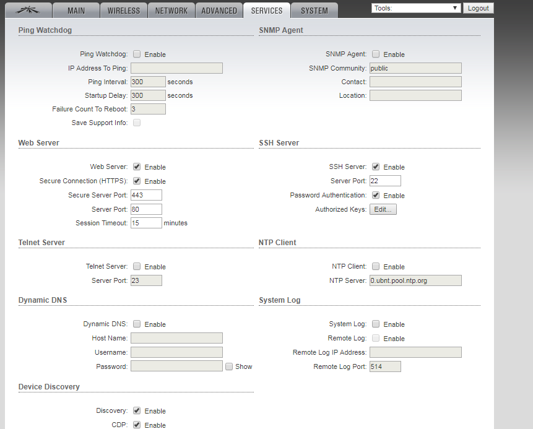Open the WIRELESS tab
This screenshot has height=429, width=533.
[124, 11]
